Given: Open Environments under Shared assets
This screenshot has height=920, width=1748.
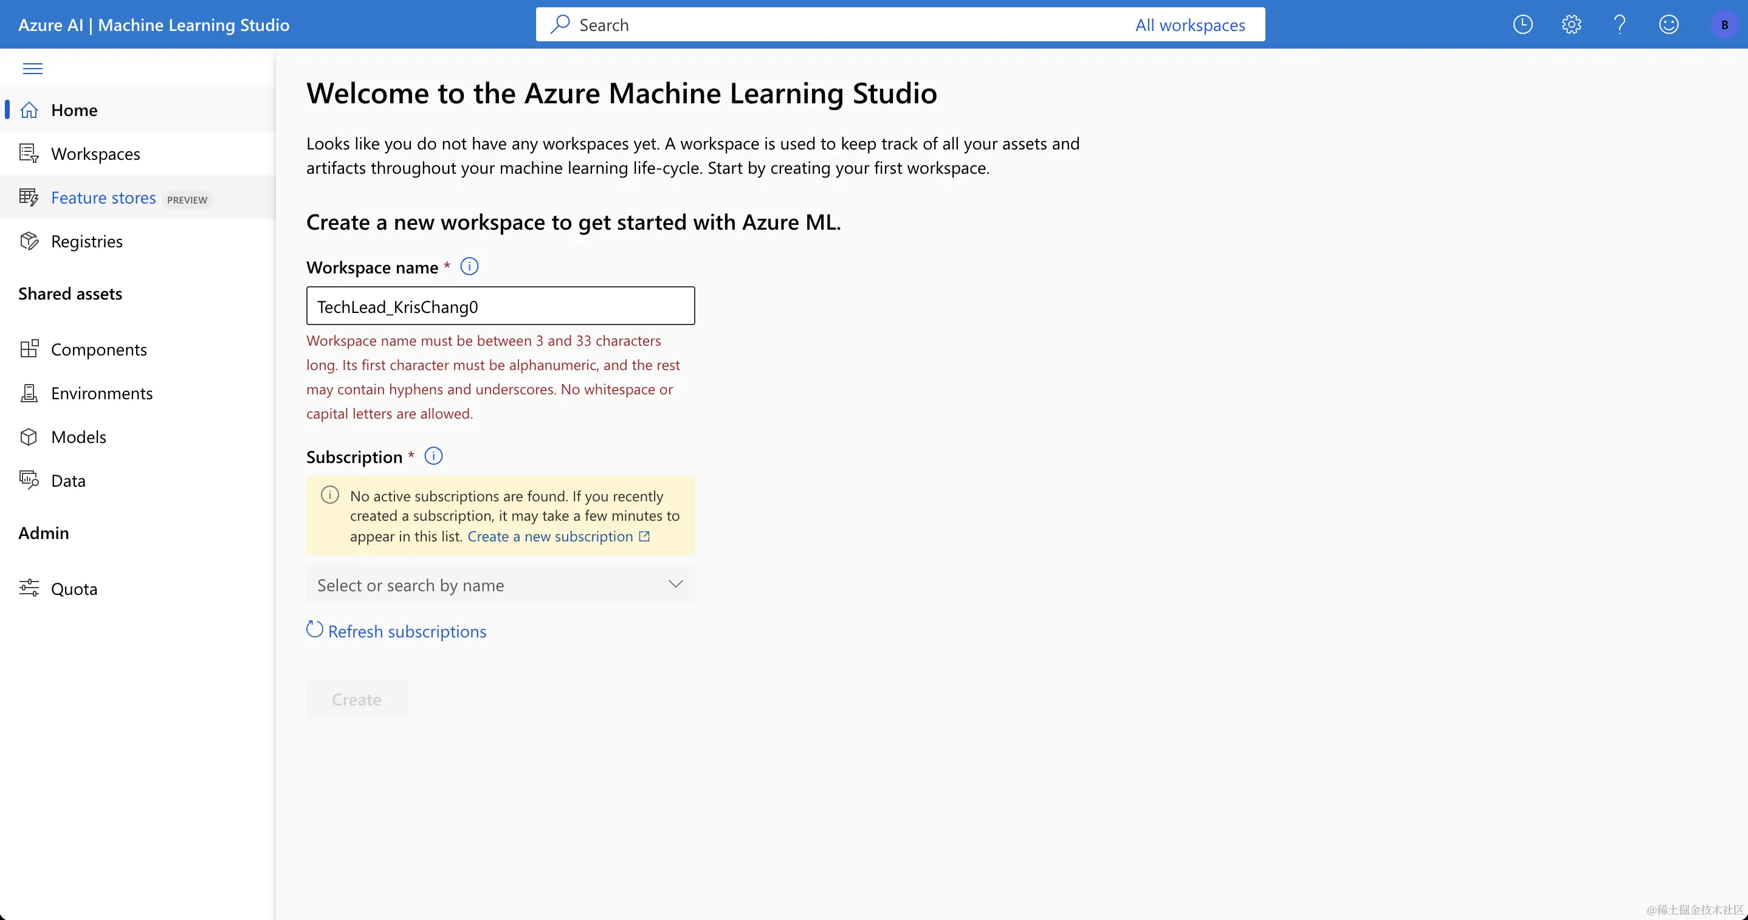Looking at the screenshot, I should 101,394.
